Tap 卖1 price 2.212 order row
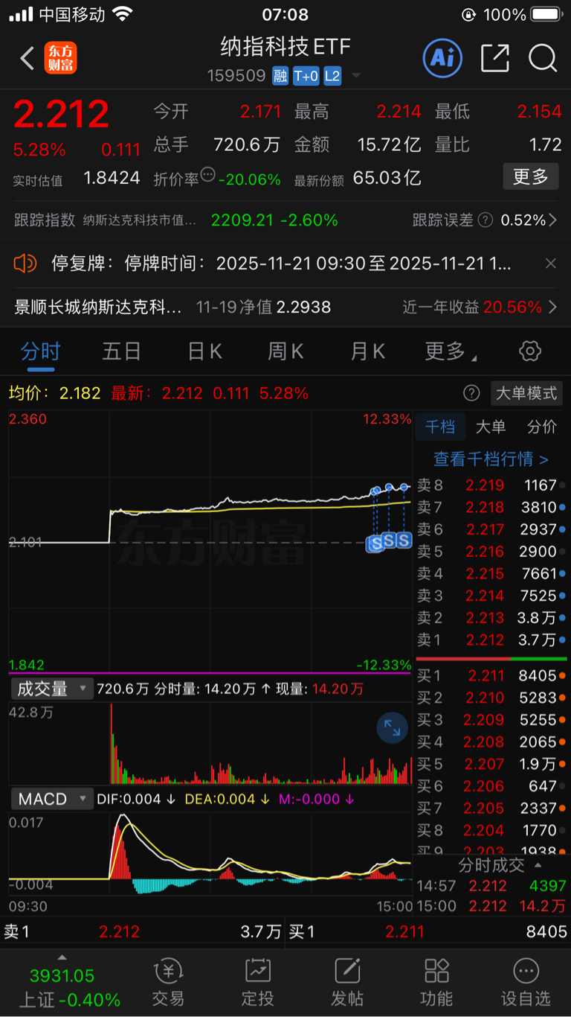The height and width of the screenshot is (1017, 571). 491,640
